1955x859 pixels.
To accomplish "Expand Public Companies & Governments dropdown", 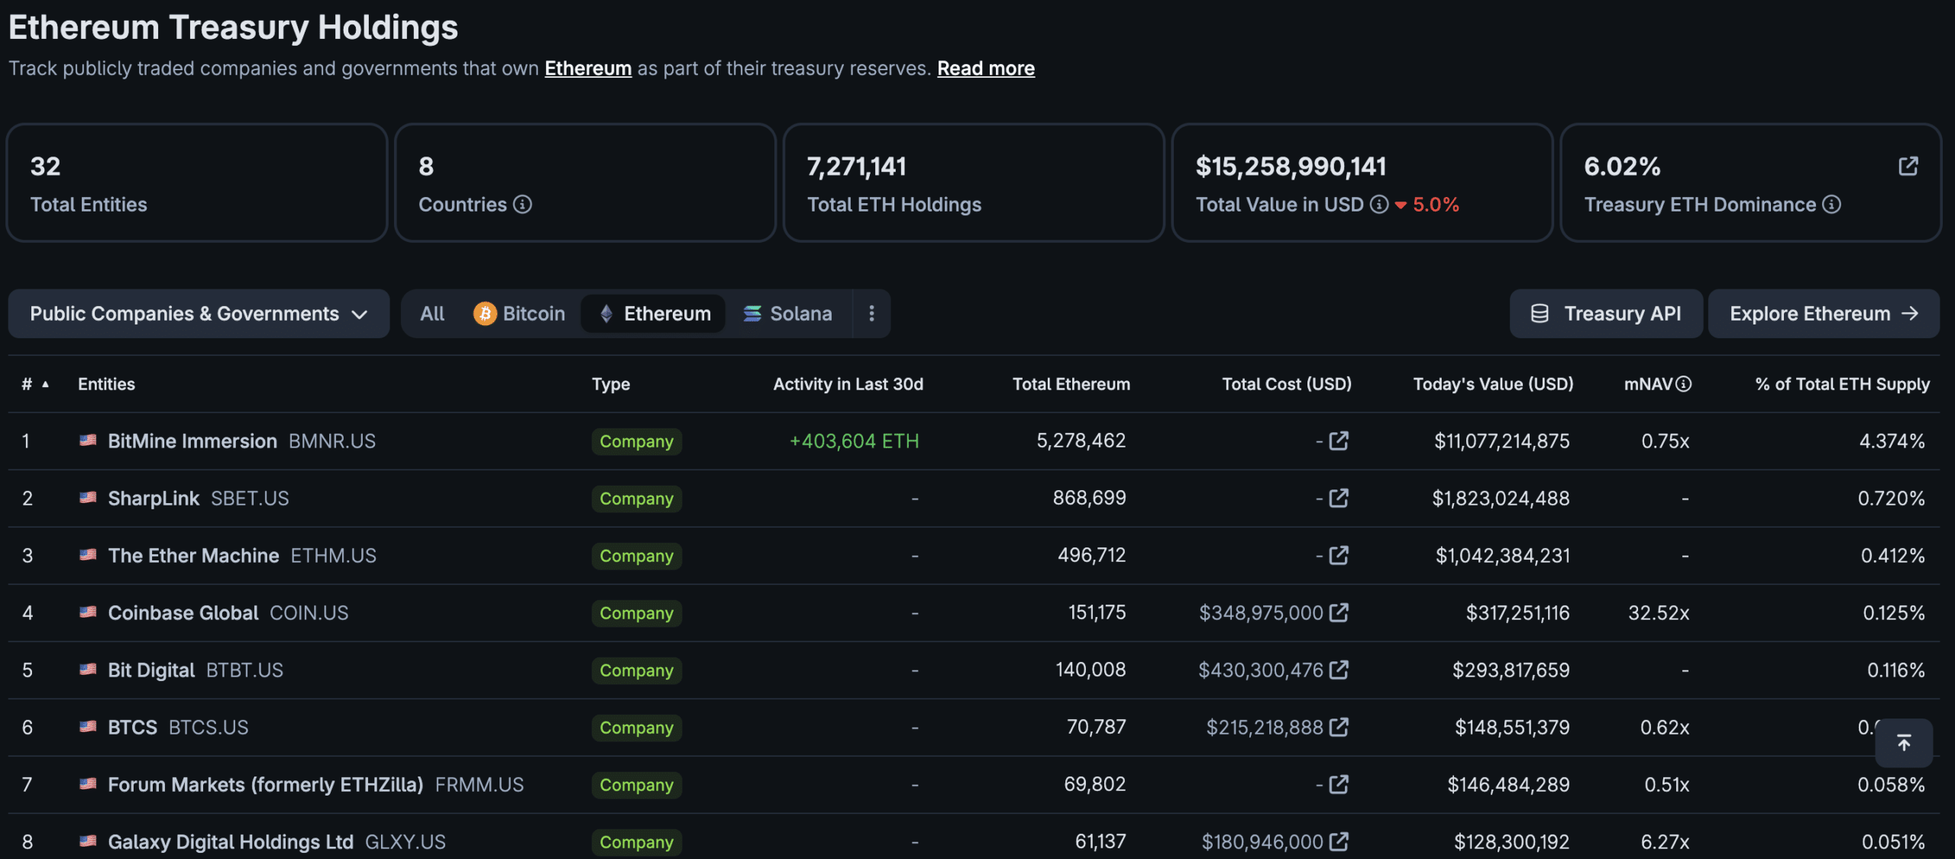I will coord(199,313).
